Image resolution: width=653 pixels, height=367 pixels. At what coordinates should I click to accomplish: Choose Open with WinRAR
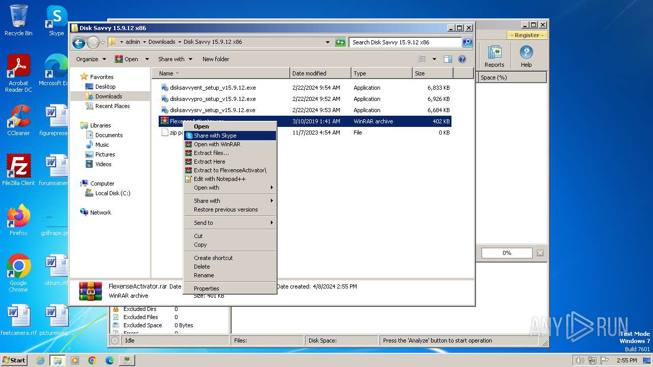tap(230, 144)
